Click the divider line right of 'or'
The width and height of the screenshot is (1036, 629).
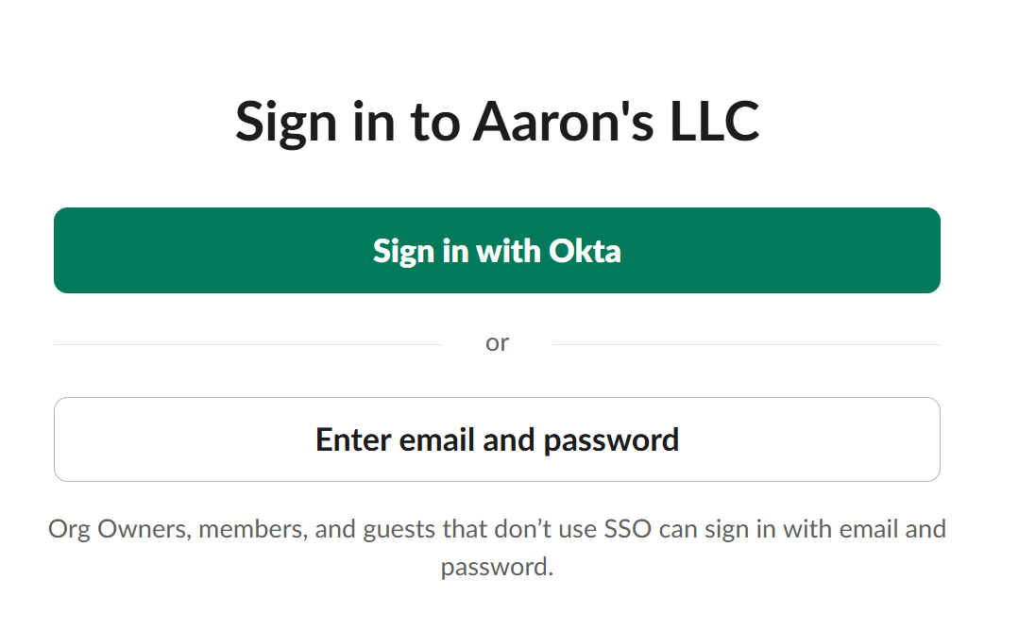746,343
